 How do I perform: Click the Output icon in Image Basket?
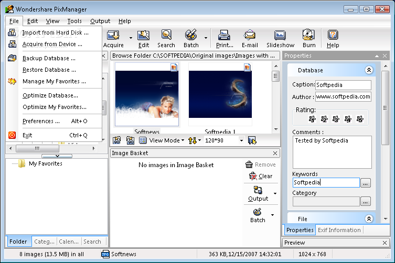point(258,190)
